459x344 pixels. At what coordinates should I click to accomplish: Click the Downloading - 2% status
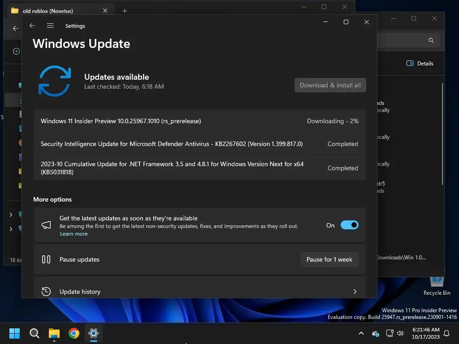click(333, 121)
